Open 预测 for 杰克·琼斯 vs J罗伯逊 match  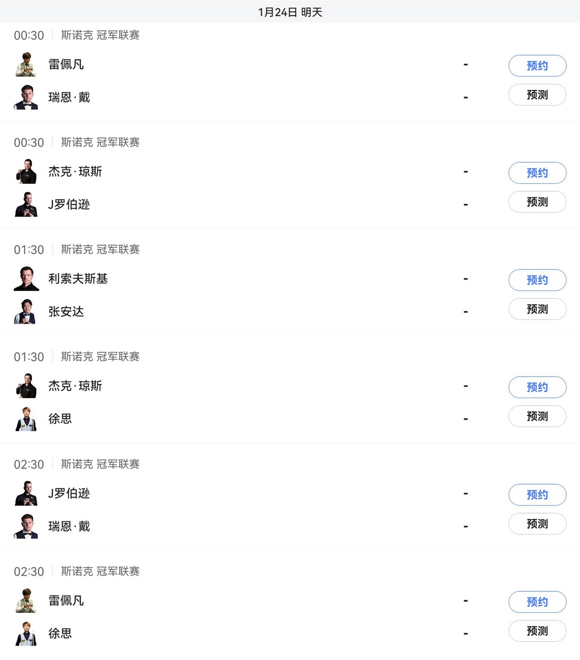[x=537, y=202]
